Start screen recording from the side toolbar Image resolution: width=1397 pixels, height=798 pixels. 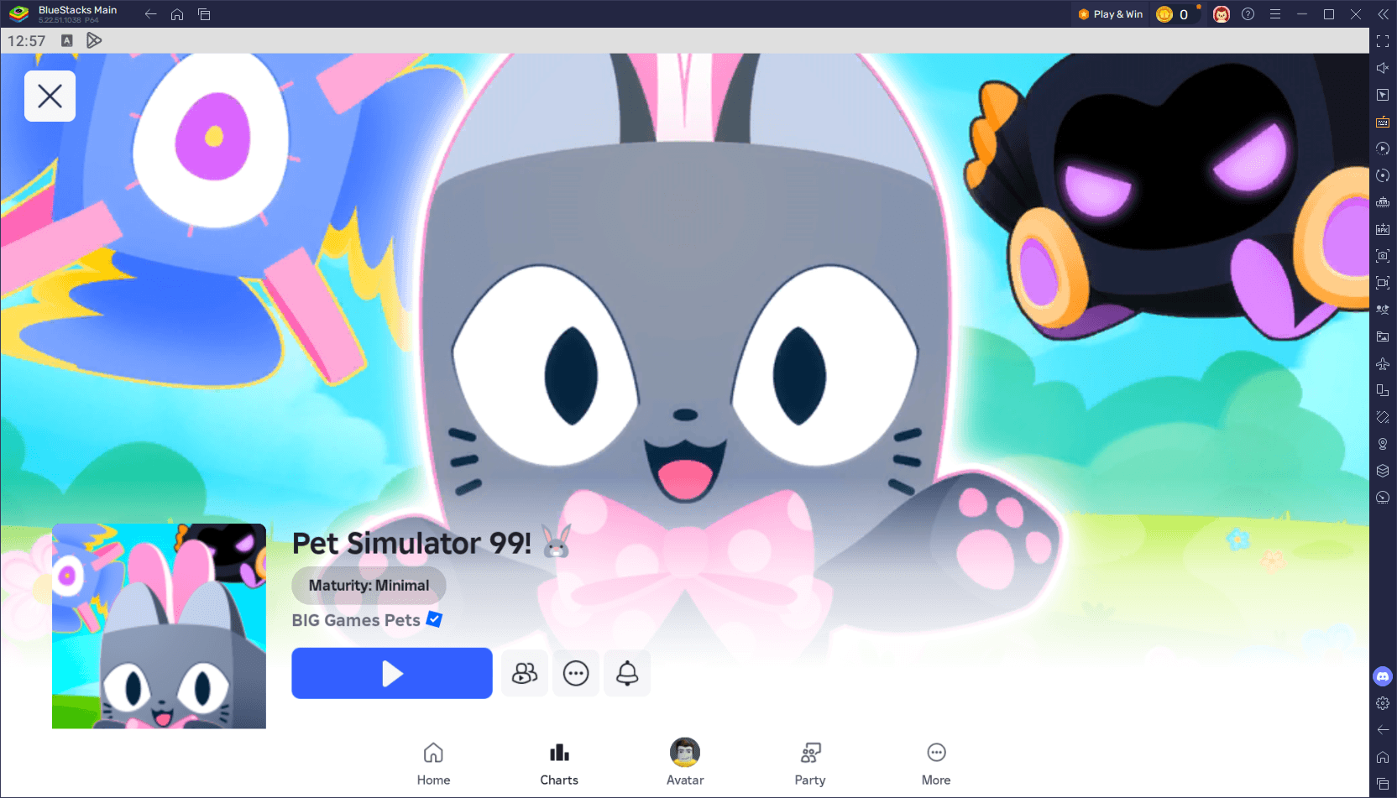tap(1383, 283)
